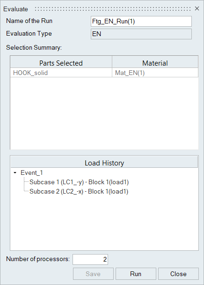Click the Selection Summary label
Screen dimensions: 204x285
[x=34, y=47]
